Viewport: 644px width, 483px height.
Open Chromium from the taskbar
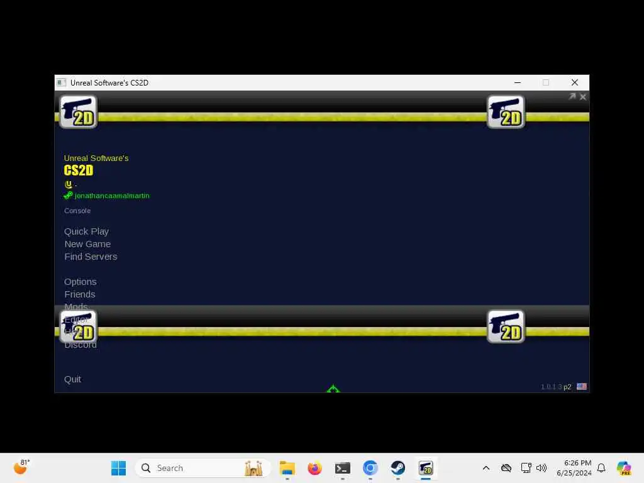point(370,468)
